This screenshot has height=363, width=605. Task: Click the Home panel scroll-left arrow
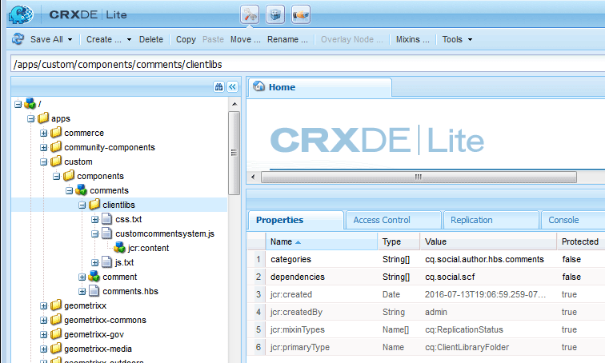[x=253, y=177]
